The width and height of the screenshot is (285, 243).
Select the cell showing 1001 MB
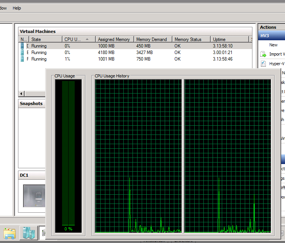(106, 59)
